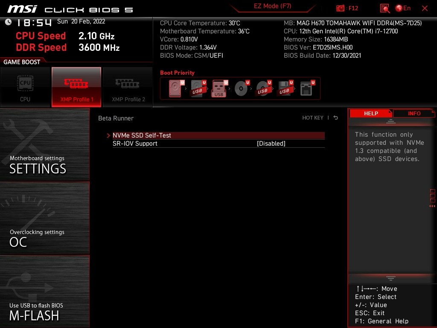Click the 18:54 system time
The width and height of the screenshot is (437, 328).
click(34, 22)
